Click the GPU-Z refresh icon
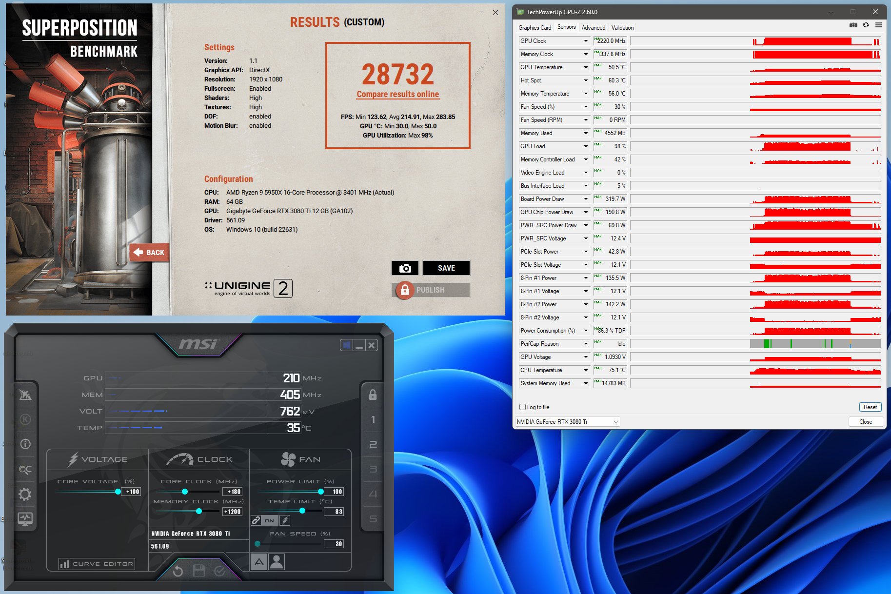This screenshot has height=594, width=891. click(x=866, y=25)
